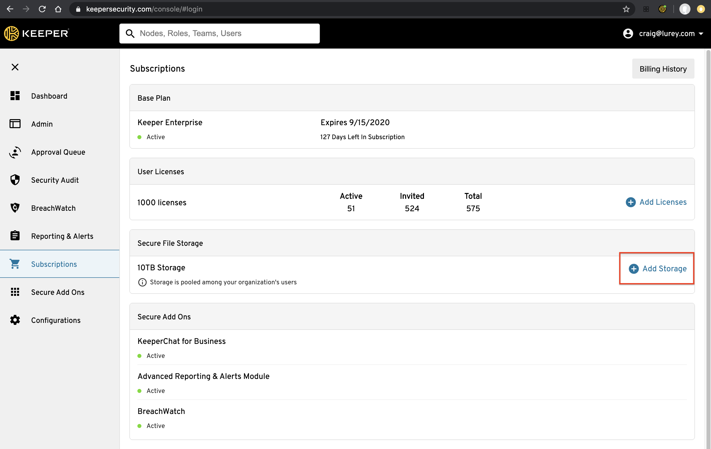Click the Billing History button
Image resolution: width=711 pixels, height=449 pixels.
click(x=663, y=69)
